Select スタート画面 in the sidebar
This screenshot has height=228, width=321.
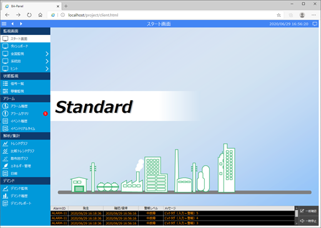[x=26, y=39]
